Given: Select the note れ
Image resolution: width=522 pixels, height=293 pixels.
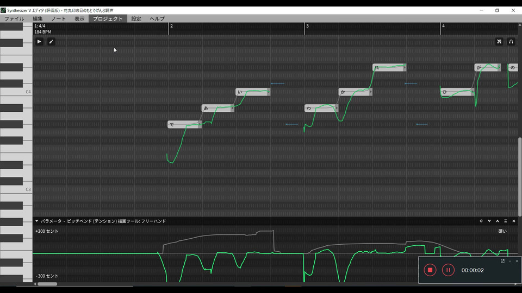Looking at the screenshot, I should 389,67.
